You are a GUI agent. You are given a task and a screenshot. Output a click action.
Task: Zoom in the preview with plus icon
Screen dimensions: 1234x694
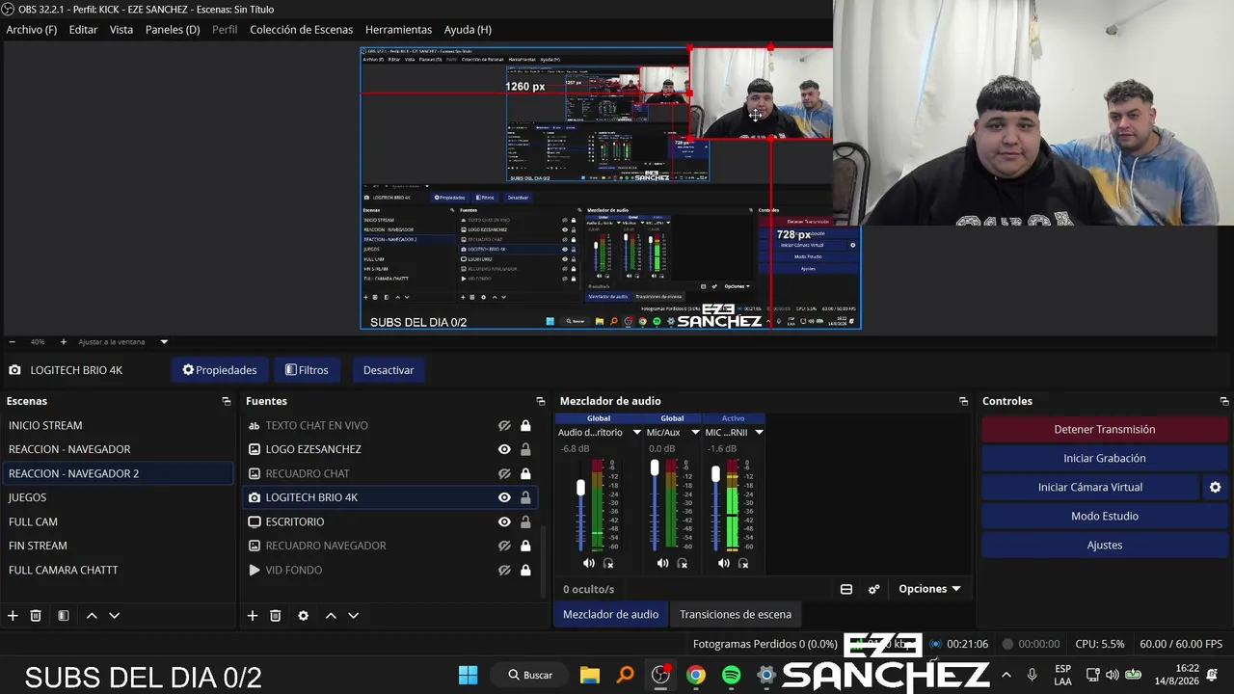click(x=64, y=341)
